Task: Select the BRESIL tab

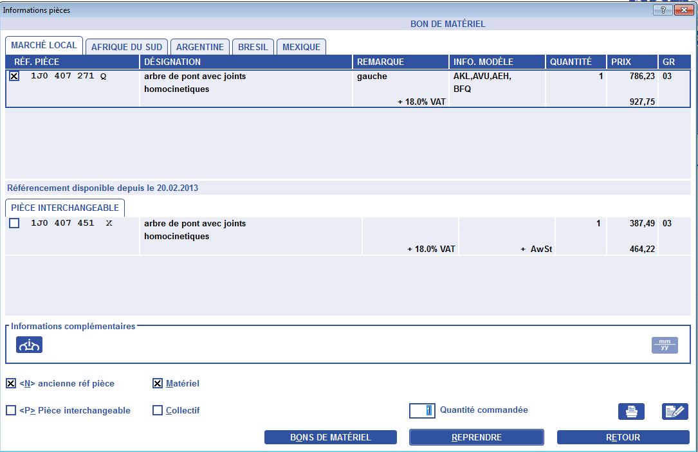Action: pyautogui.click(x=253, y=47)
